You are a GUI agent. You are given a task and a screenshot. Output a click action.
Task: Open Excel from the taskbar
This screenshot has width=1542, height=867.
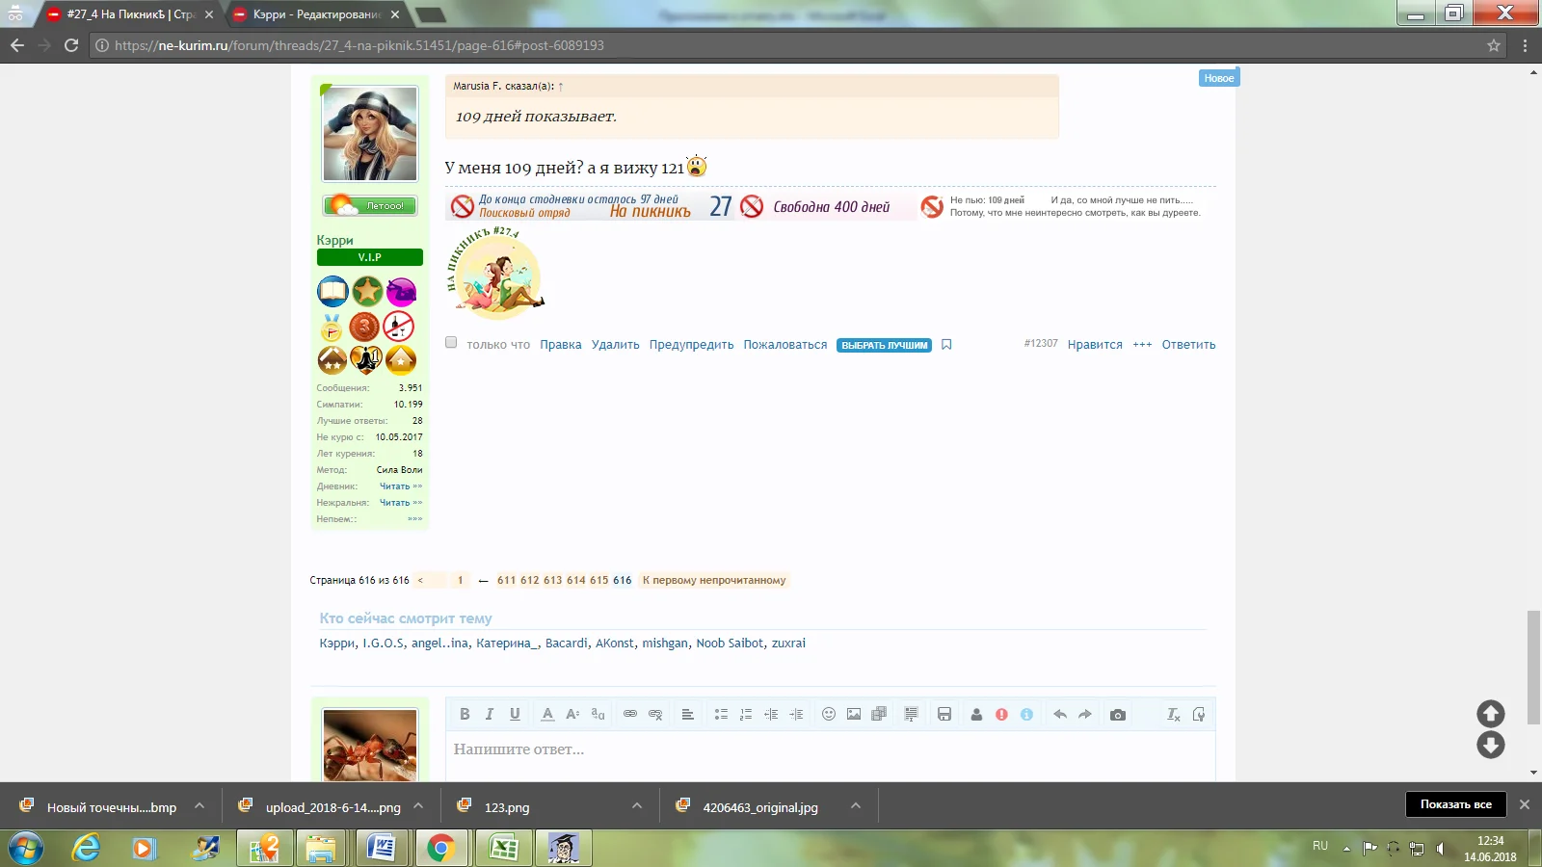click(503, 849)
